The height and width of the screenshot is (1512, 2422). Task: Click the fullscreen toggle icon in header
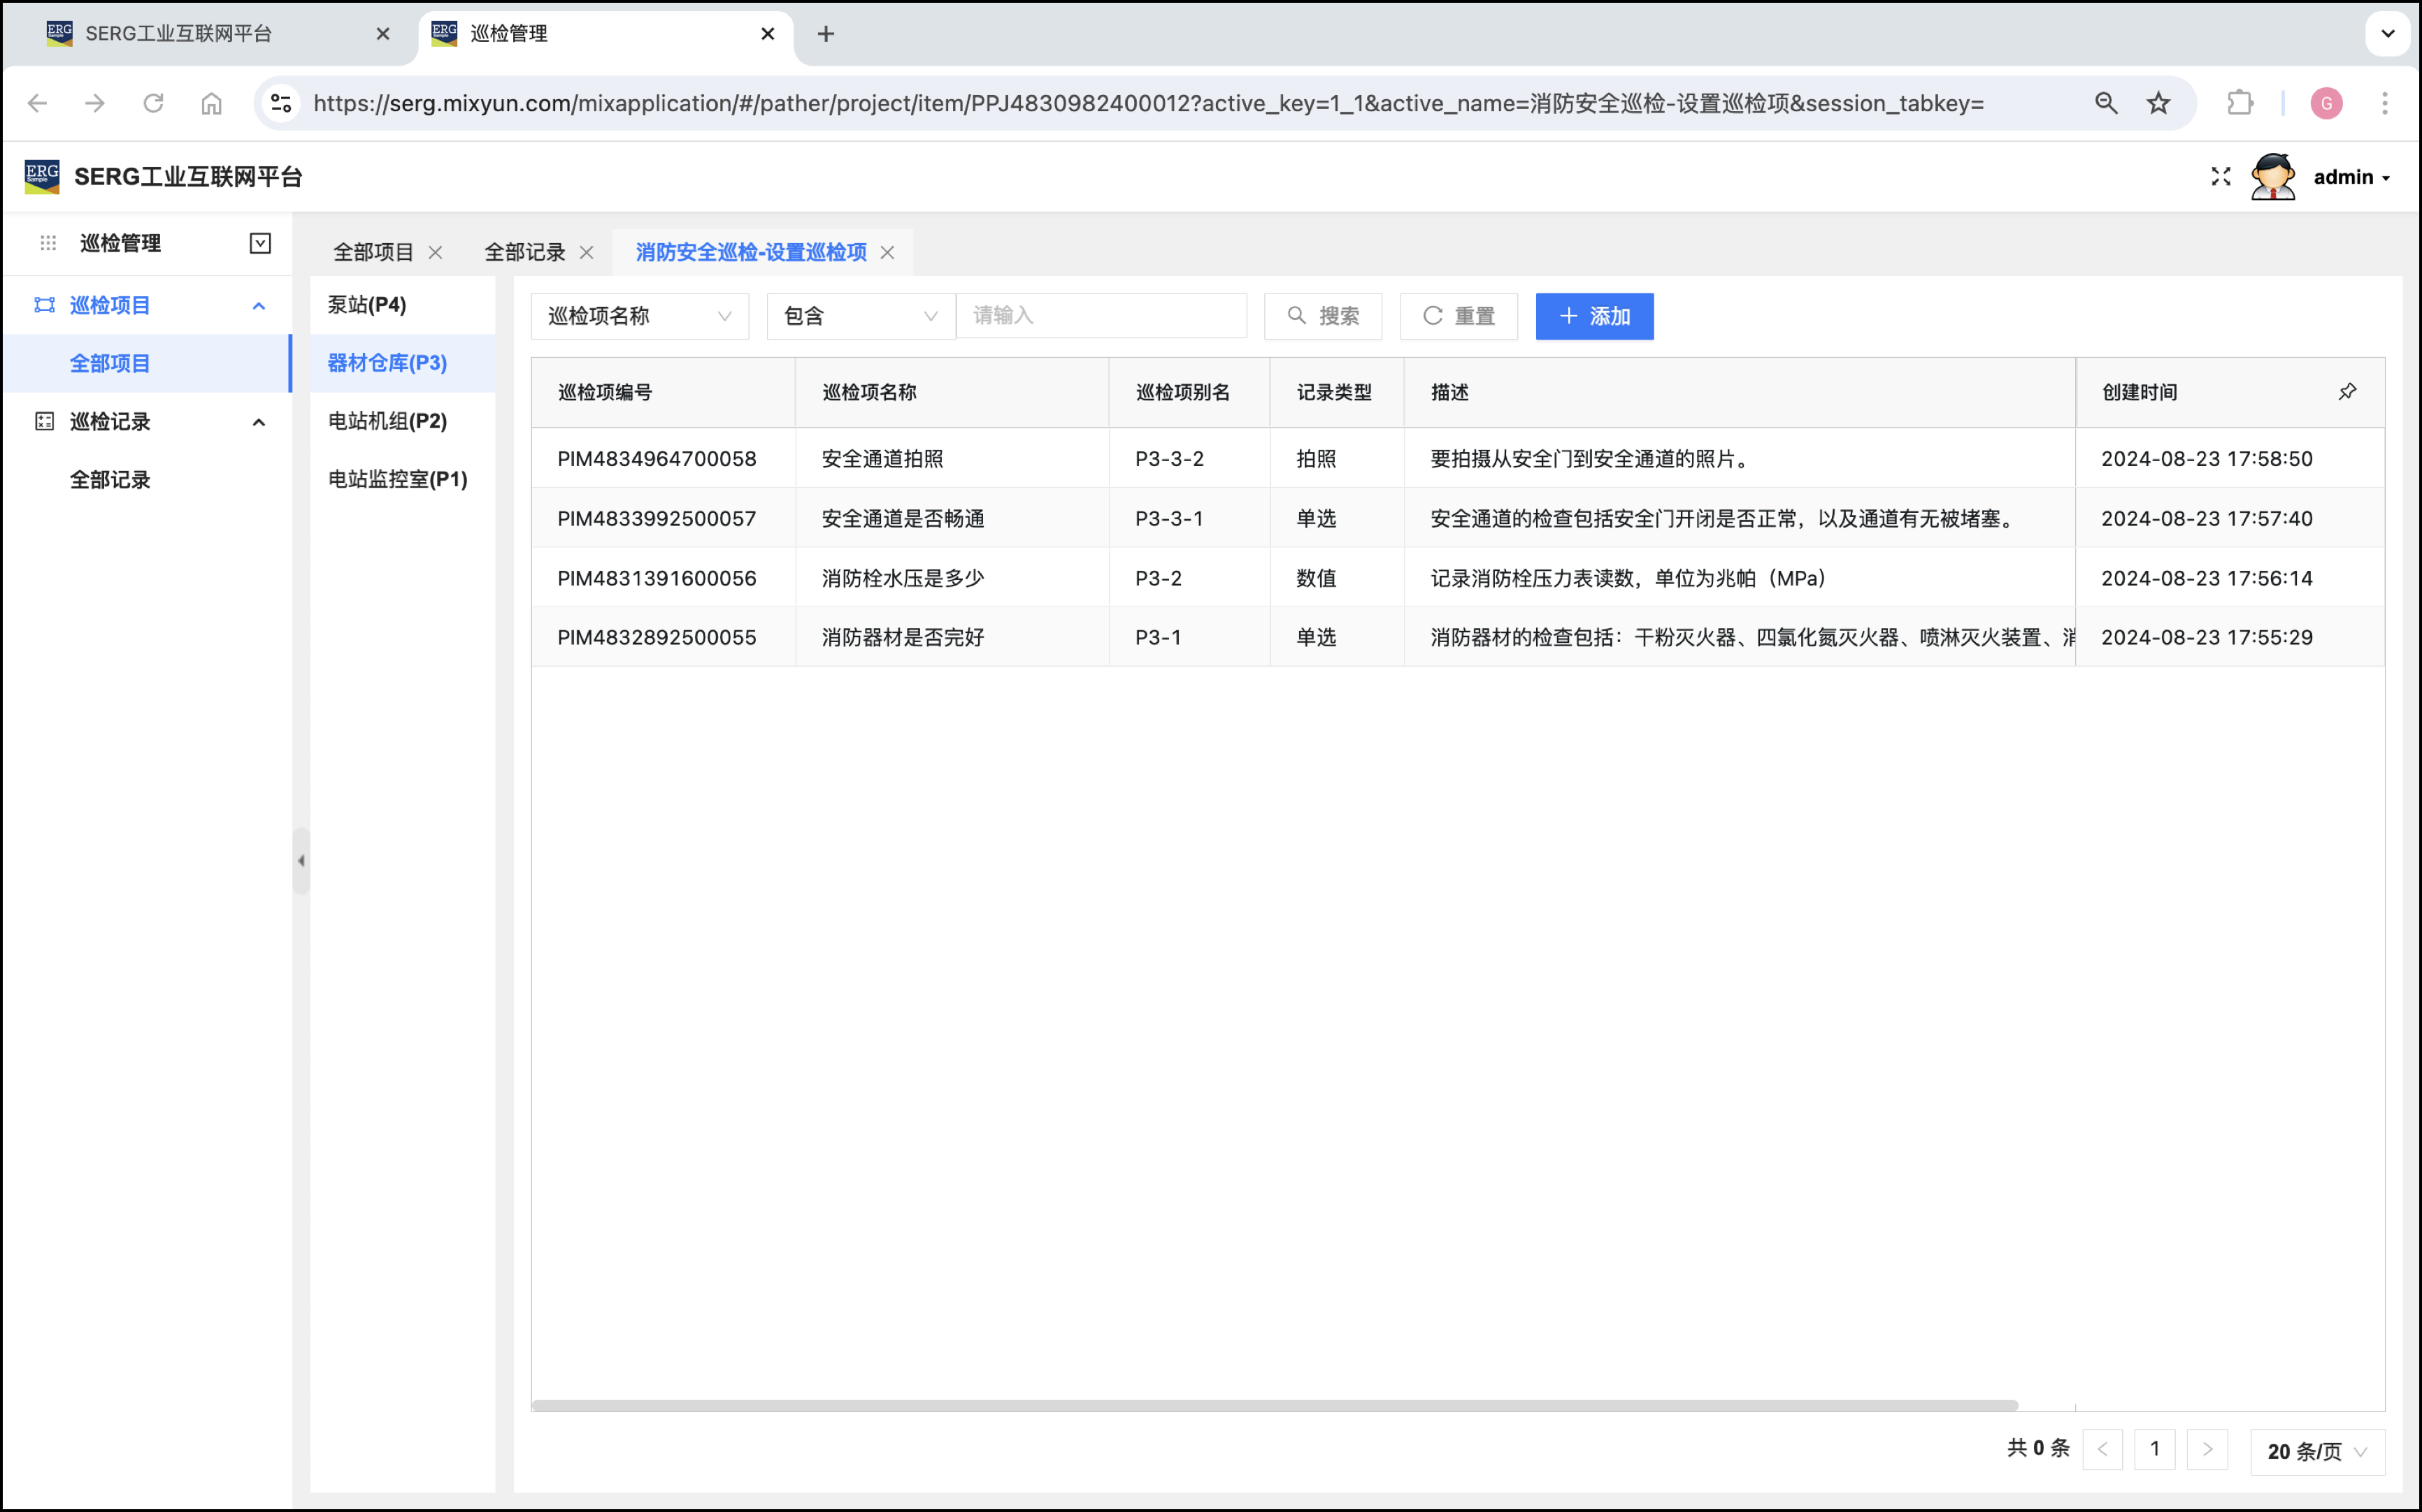click(x=2220, y=177)
